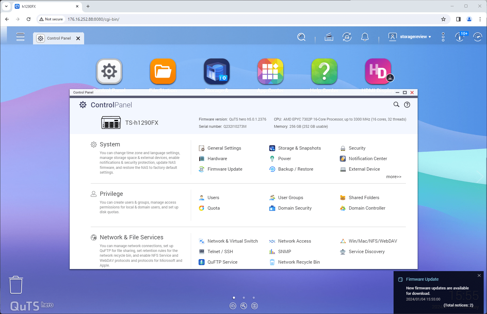487x314 pixels.
Task: Launch File Station desktop shortcut
Action: click(163, 71)
